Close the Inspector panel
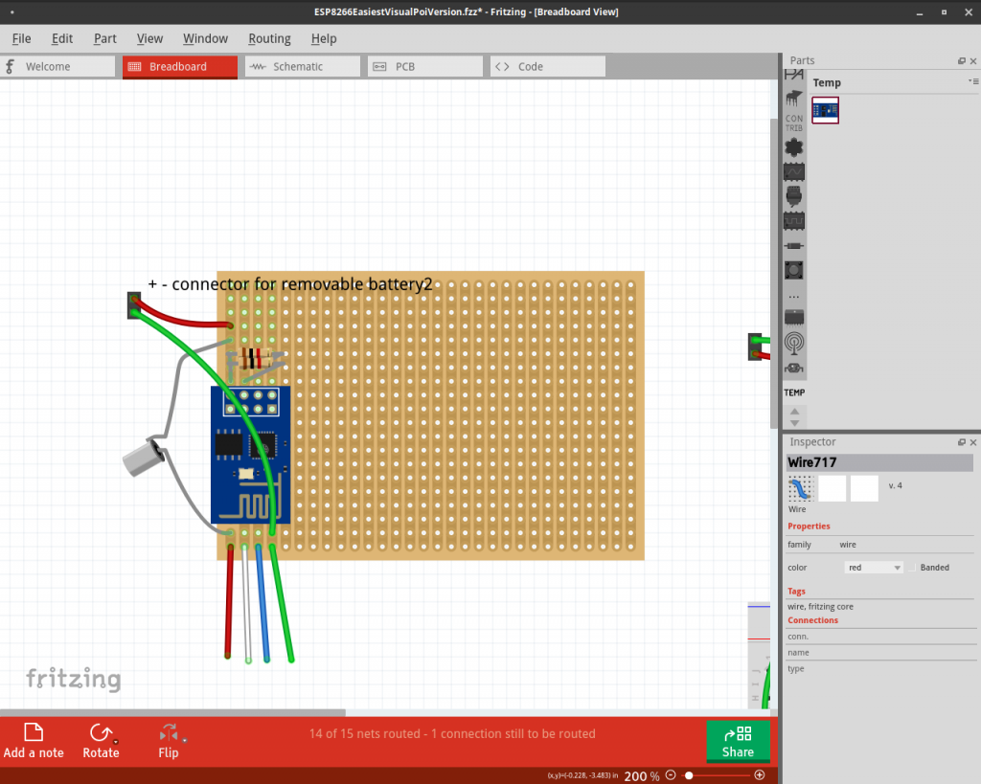This screenshot has height=784, width=981. (973, 442)
